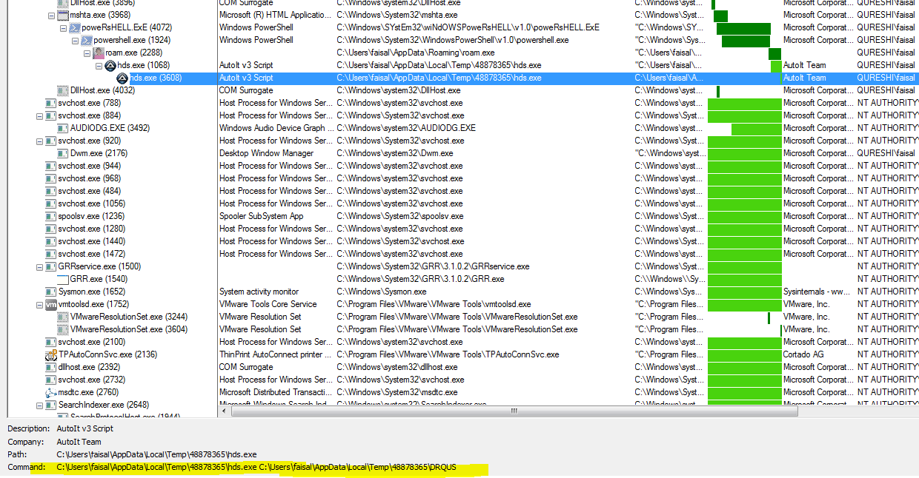The width and height of the screenshot is (919, 478).
Task: Click the roam.exe process icon
Action: point(97,52)
